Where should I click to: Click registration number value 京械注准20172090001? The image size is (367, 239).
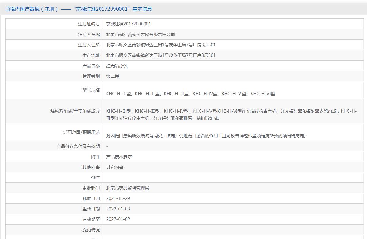[128, 24]
